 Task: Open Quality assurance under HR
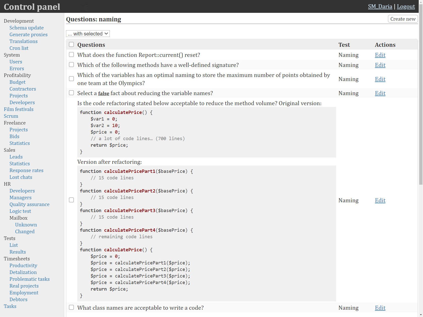coord(29,204)
